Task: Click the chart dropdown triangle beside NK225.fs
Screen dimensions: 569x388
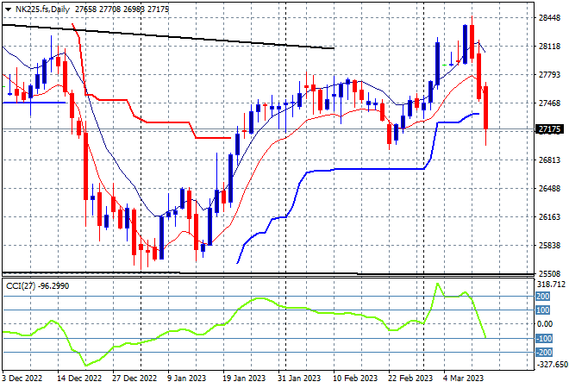Action: 8,9
